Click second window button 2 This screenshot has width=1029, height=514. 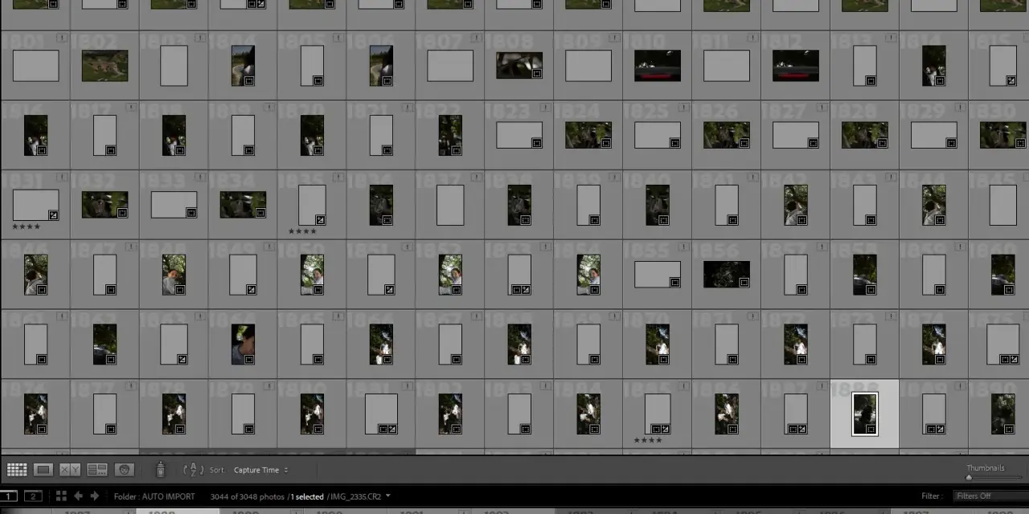tap(33, 496)
